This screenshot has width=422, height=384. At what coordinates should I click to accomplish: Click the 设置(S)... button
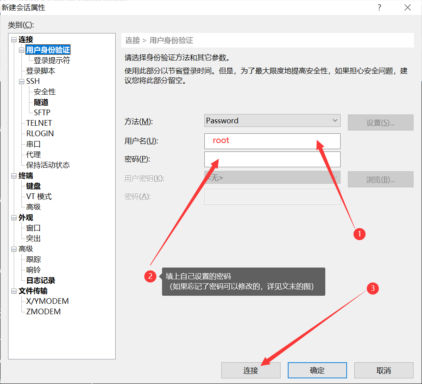point(380,123)
